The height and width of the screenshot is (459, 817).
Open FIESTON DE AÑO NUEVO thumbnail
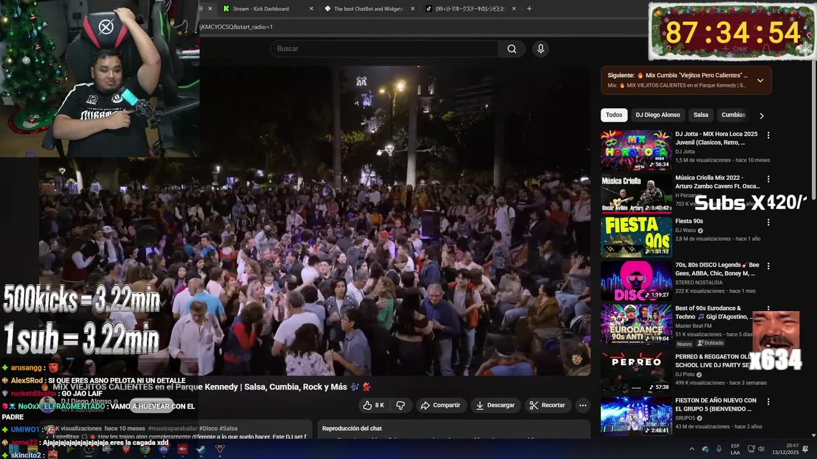tap(636, 415)
